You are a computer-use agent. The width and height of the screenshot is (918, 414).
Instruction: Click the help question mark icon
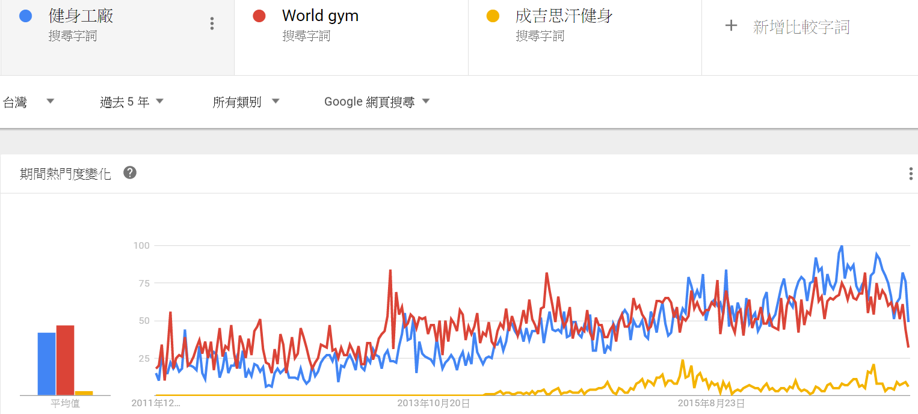coord(130,173)
